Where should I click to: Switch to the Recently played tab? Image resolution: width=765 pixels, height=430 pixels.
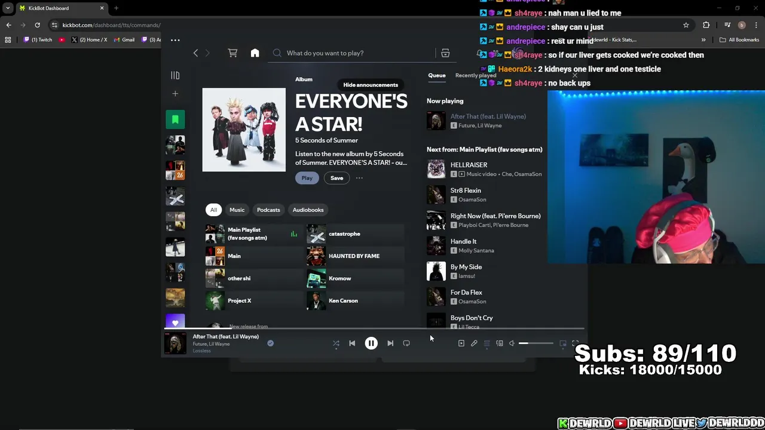point(476,75)
